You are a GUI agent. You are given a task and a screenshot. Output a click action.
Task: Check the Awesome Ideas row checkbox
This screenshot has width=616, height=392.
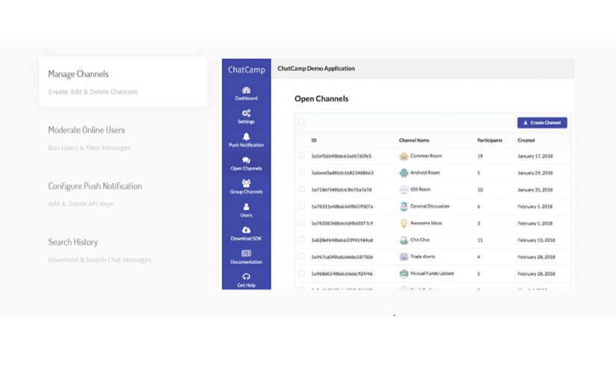point(302,223)
